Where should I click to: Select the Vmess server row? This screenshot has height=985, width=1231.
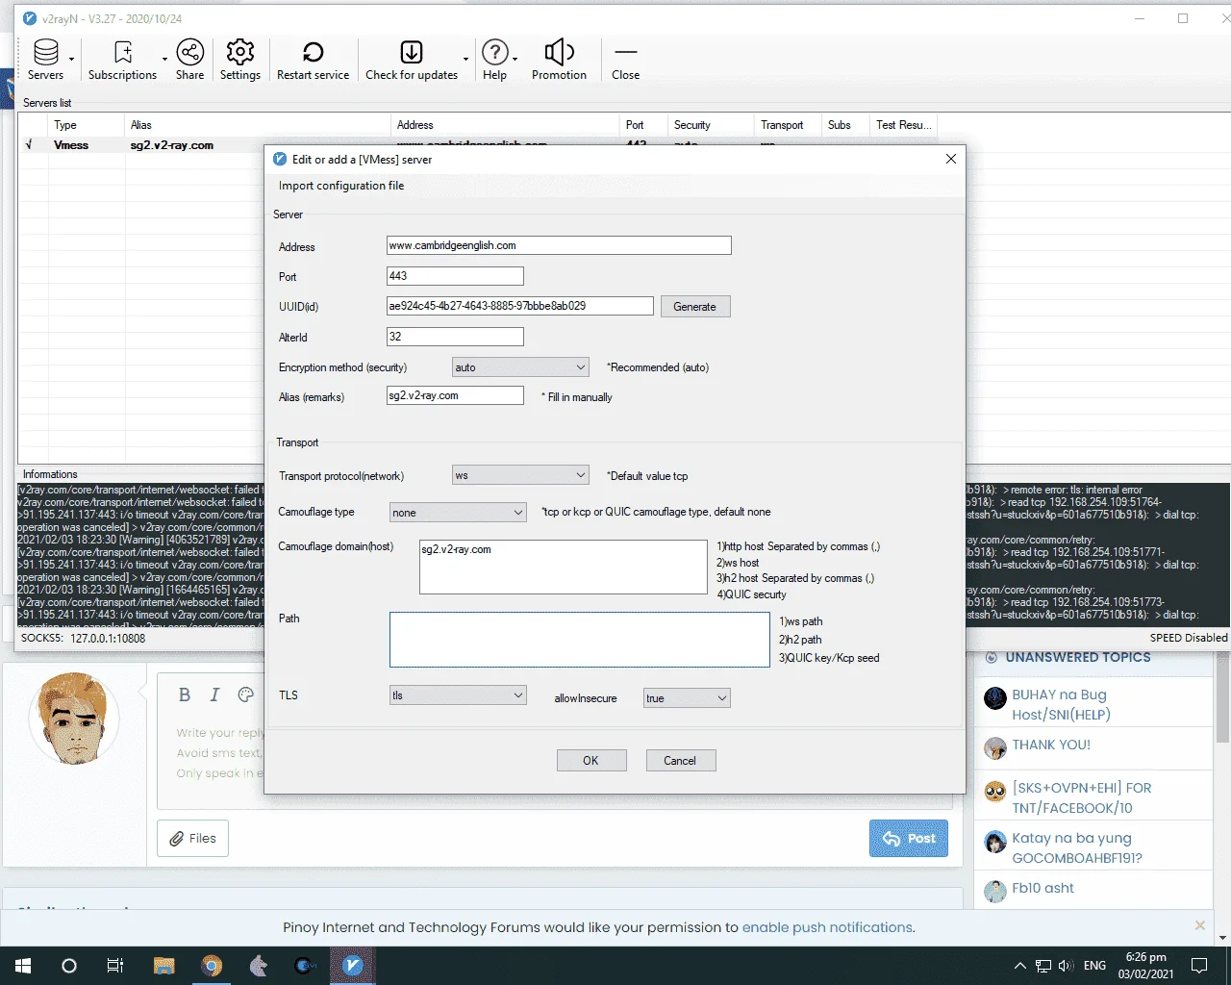(x=477, y=145)
